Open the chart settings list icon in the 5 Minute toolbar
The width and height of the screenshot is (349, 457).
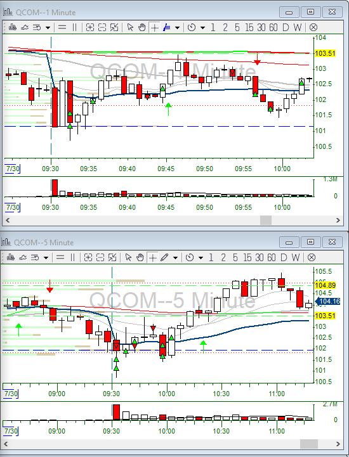[35, 257]
